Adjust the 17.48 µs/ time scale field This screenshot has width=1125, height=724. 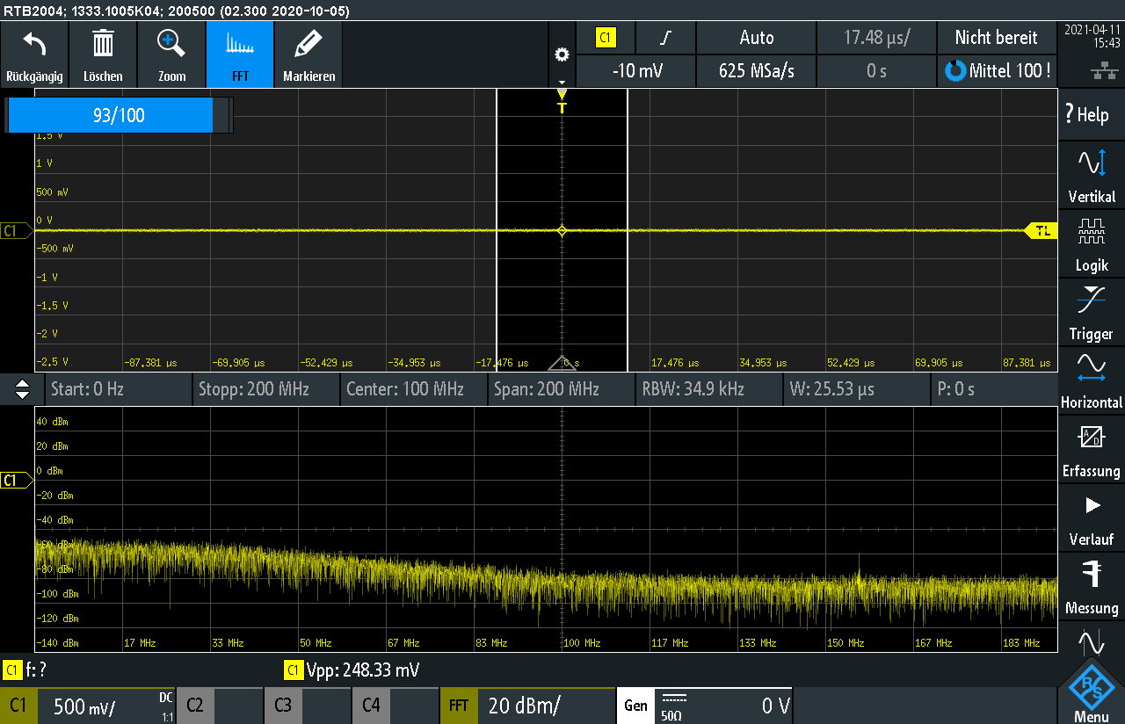[x=876, y=38]
